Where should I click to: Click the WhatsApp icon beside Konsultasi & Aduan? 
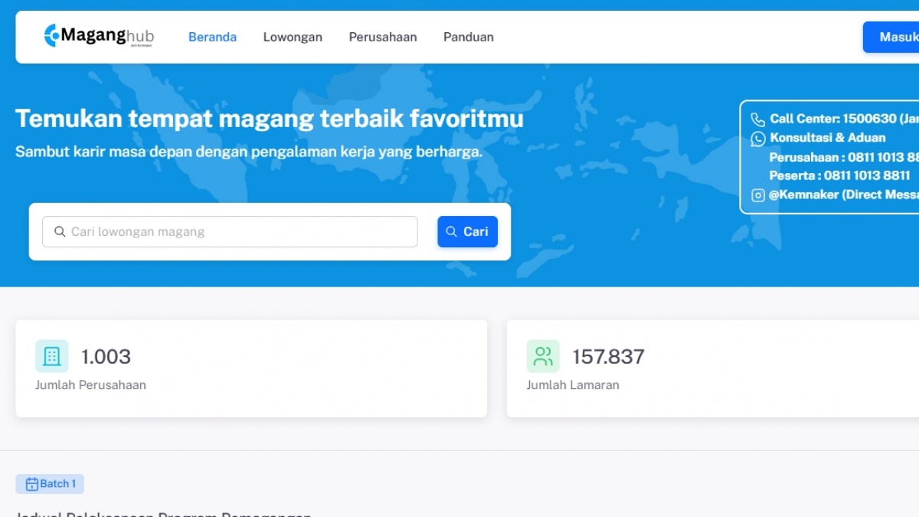(757, 139)
